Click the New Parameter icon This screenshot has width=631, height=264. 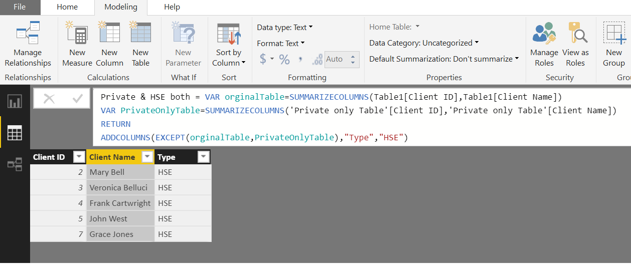point(183,33)
